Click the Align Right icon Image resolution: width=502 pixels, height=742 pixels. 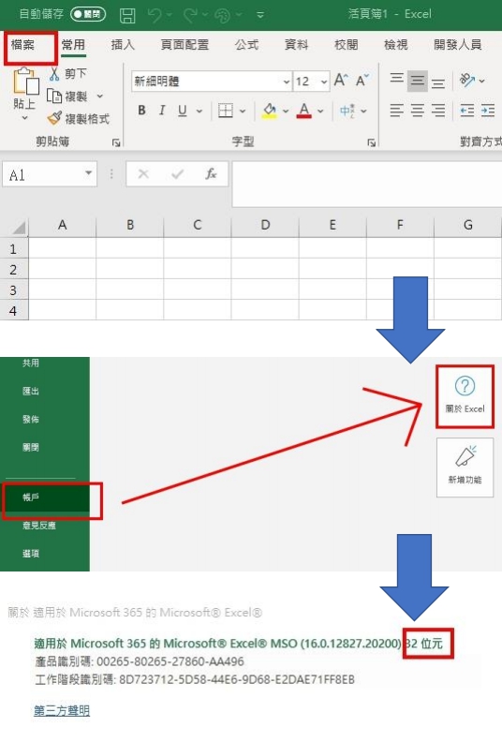click(438, 111)
